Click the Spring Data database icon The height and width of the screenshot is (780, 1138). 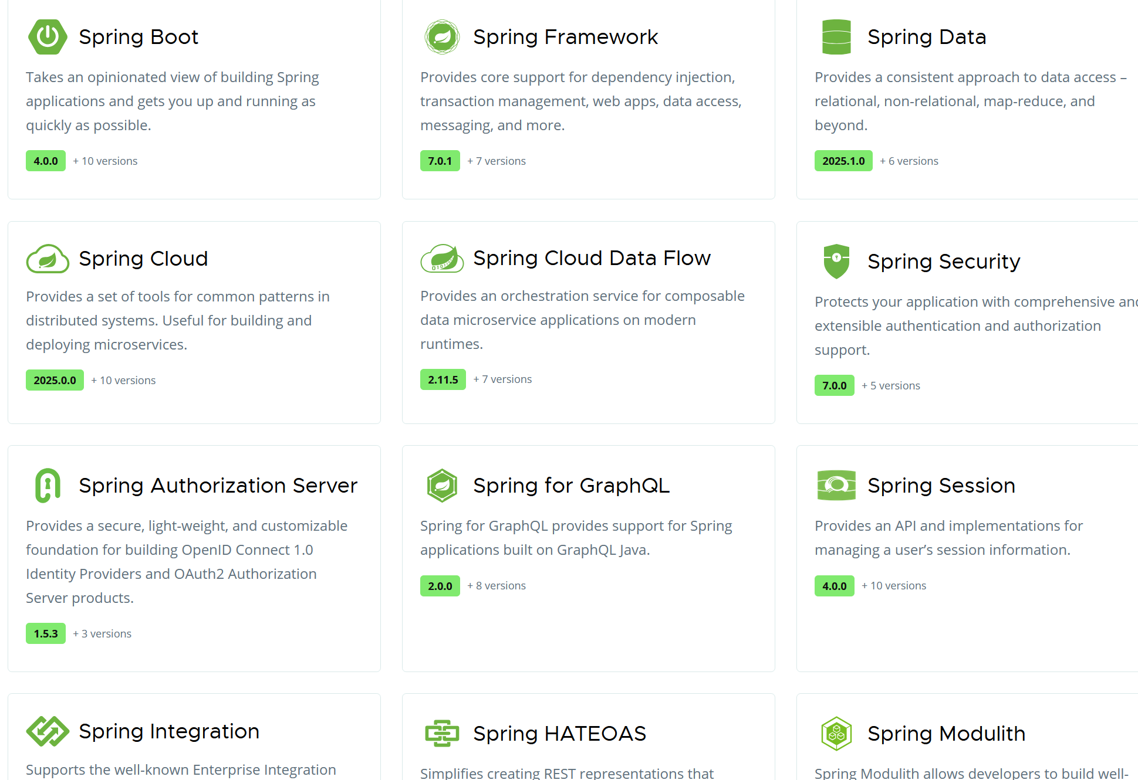(836, 37)
